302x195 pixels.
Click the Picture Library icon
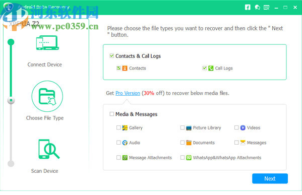189,128
